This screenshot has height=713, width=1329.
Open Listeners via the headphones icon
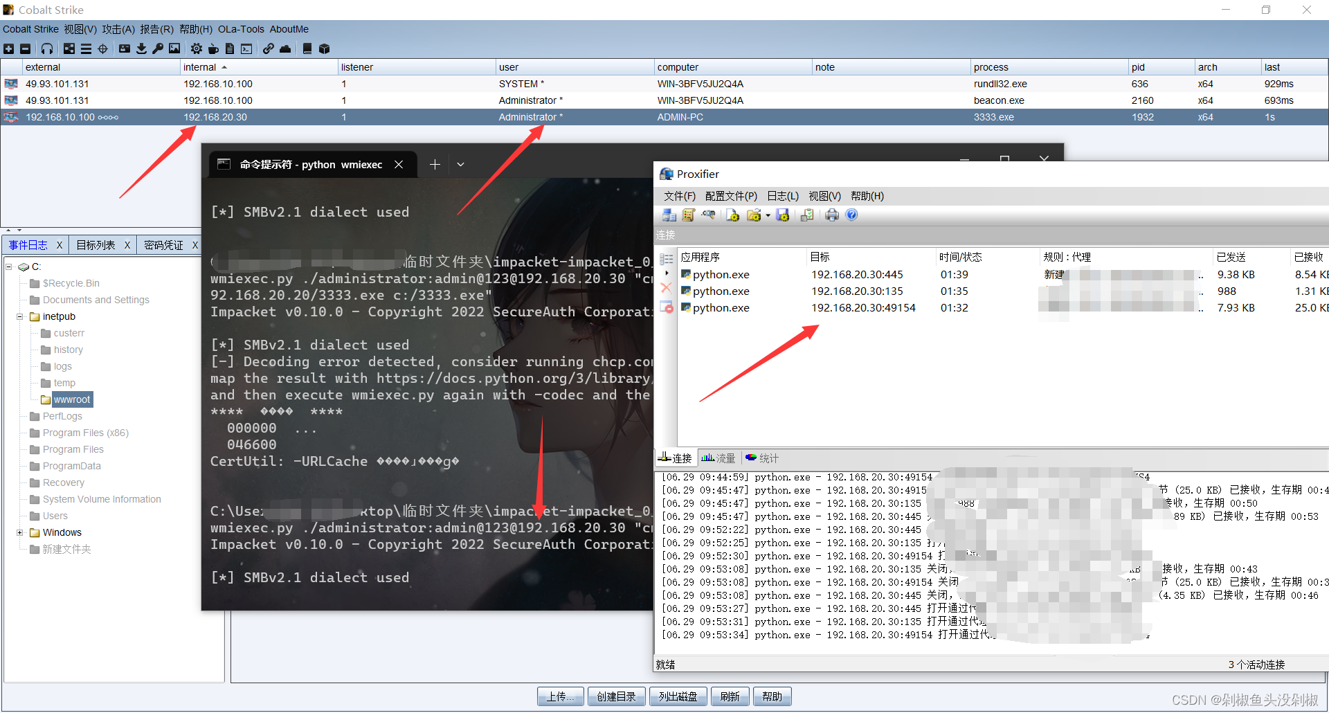47,48
